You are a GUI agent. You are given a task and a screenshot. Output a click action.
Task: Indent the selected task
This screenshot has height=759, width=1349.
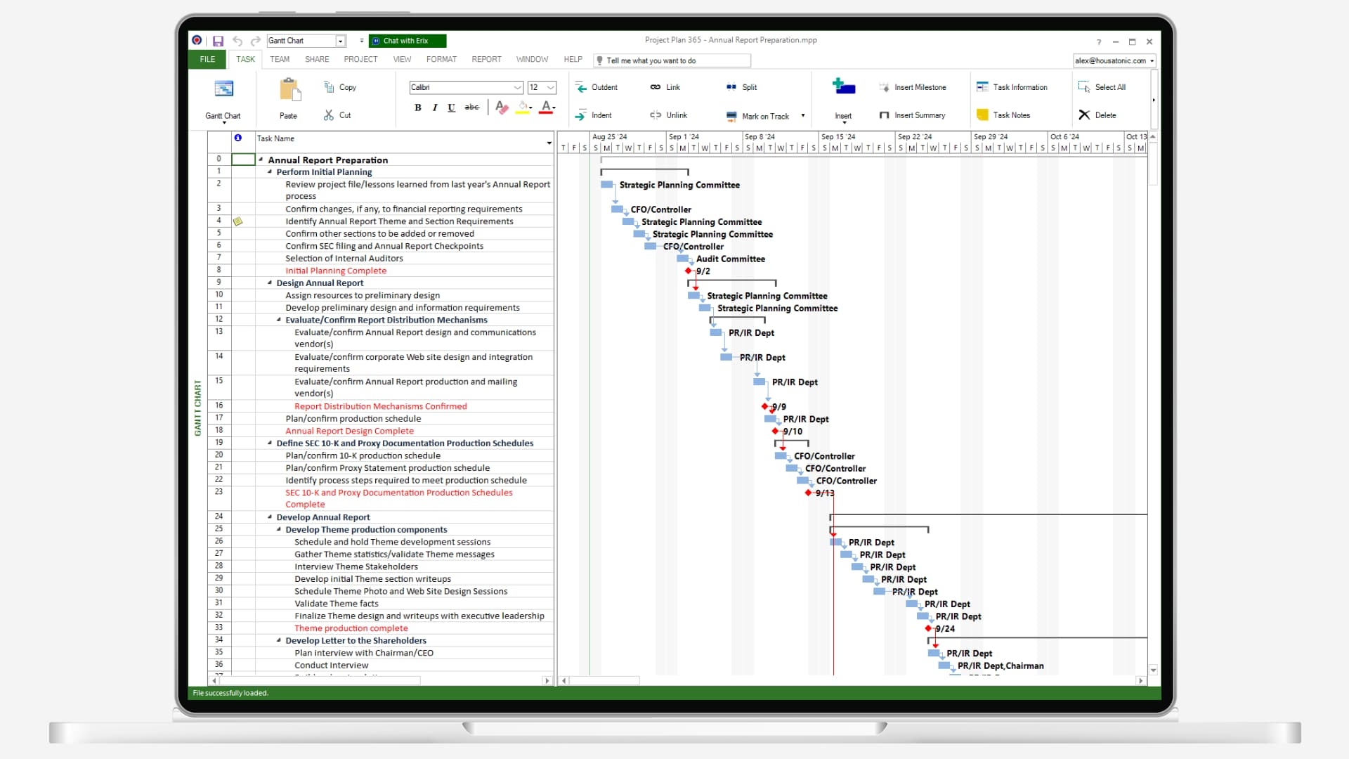(594, 115)
